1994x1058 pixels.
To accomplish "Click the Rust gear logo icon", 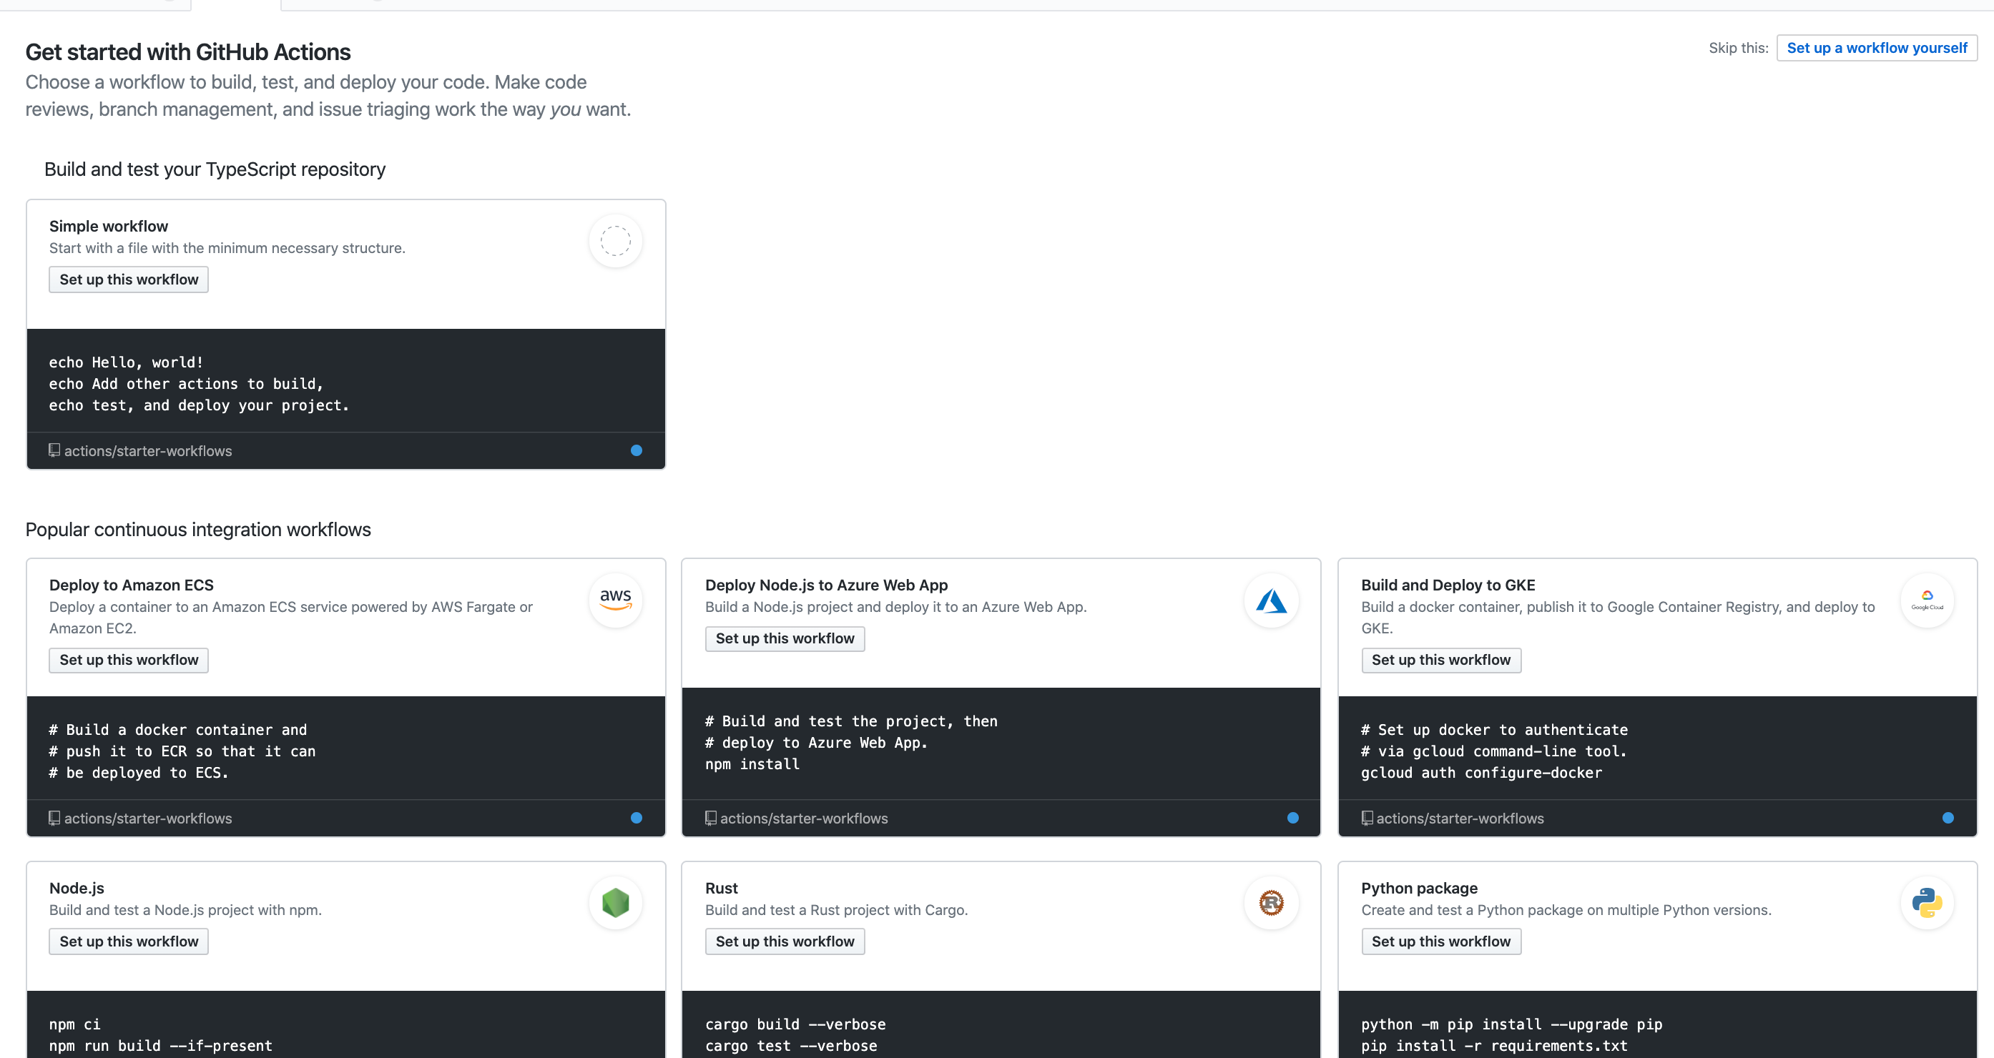I will coord(1271,902).
